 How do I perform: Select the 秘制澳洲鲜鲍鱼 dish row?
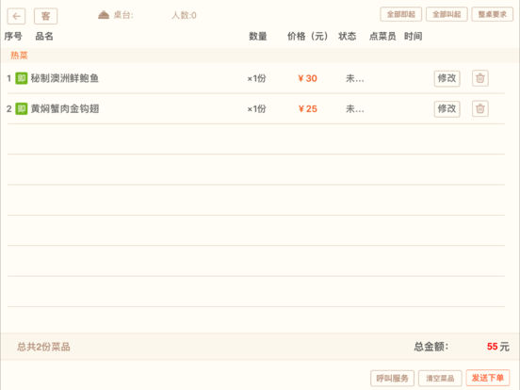point(256,78)
